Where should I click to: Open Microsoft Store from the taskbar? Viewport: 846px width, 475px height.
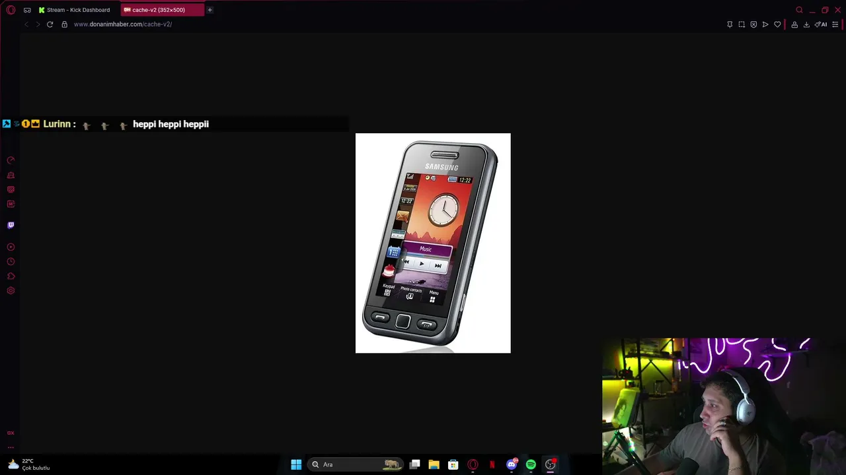click(x=453, y=464)
